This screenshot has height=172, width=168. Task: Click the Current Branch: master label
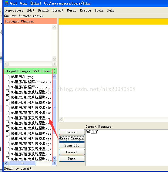click(24, 16)
